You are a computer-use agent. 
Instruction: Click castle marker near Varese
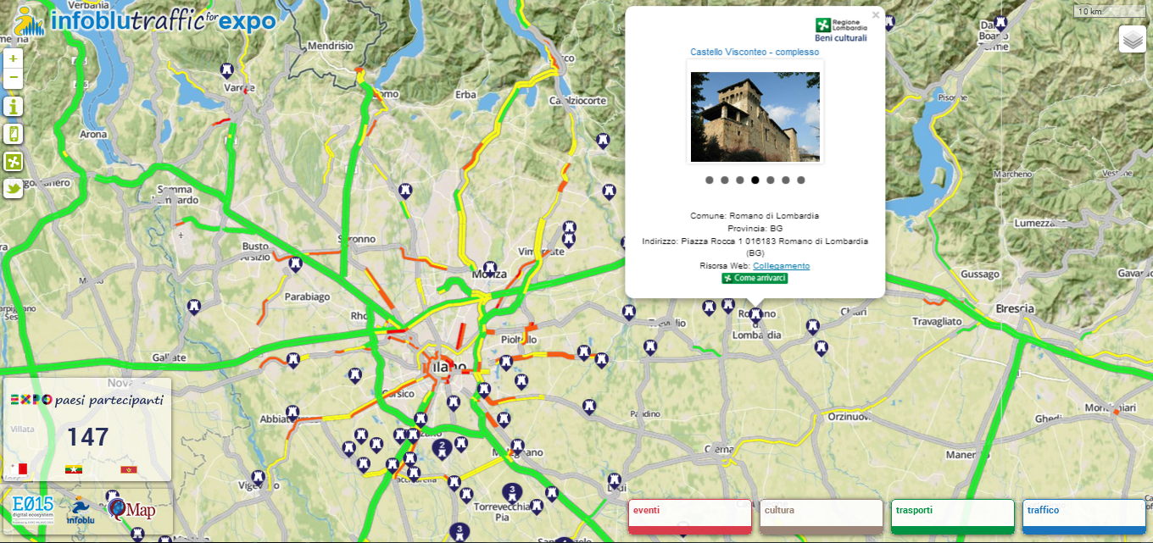tap(226, 69)
